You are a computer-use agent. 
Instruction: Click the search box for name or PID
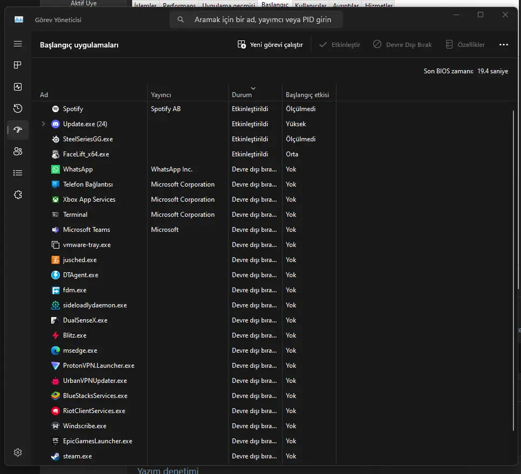[x=256, y=19]
